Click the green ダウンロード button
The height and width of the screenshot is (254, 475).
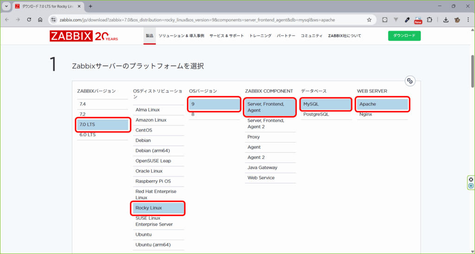404,36
